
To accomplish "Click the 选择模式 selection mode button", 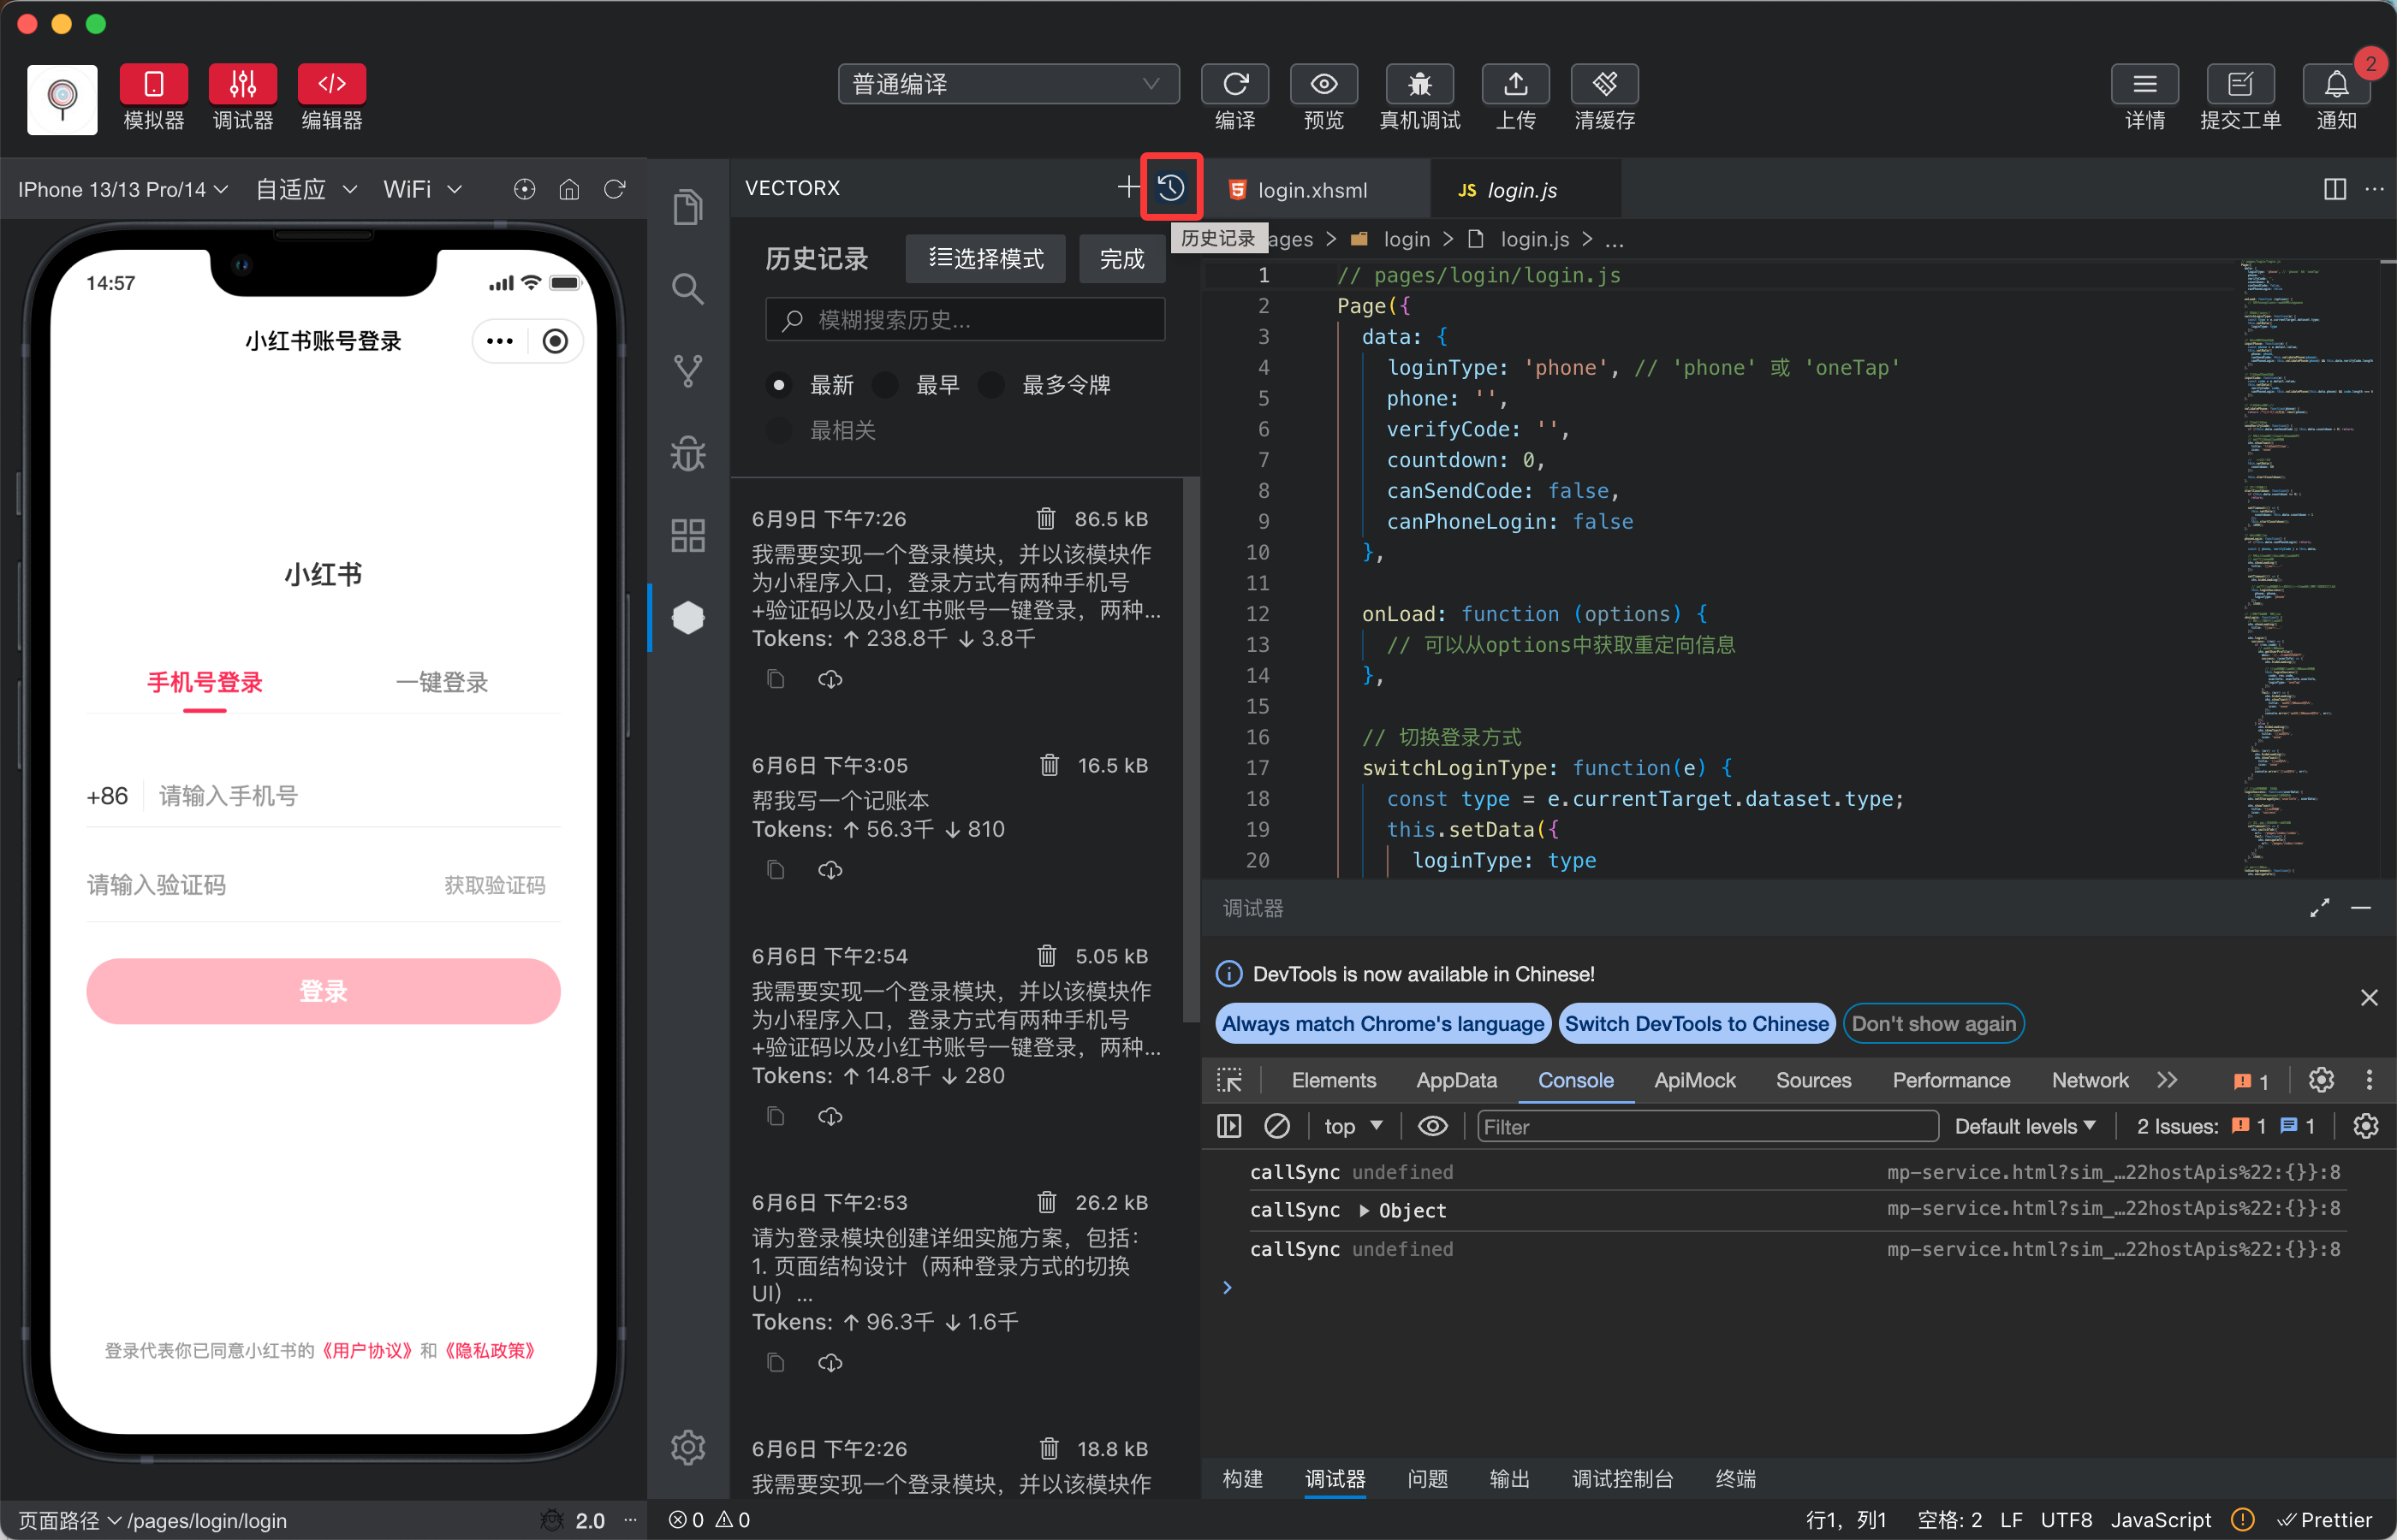I will pos(985,259).
